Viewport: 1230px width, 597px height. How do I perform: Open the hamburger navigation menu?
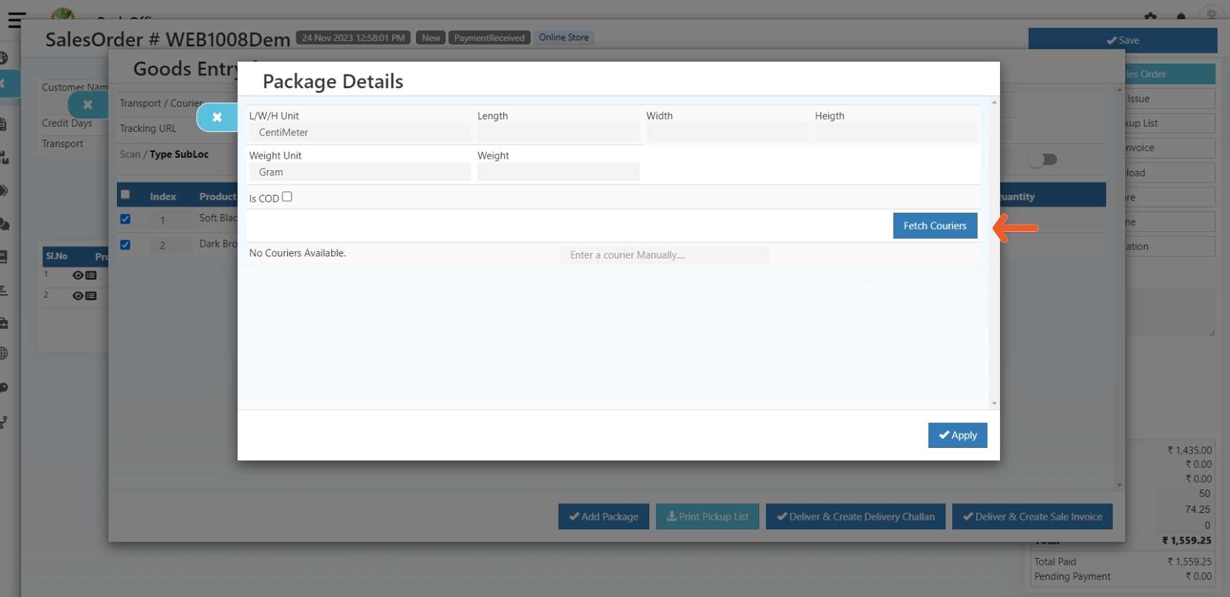point(16,20)
